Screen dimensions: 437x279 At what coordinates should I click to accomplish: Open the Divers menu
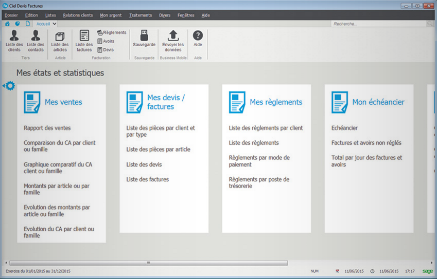(x=165, y=15)
